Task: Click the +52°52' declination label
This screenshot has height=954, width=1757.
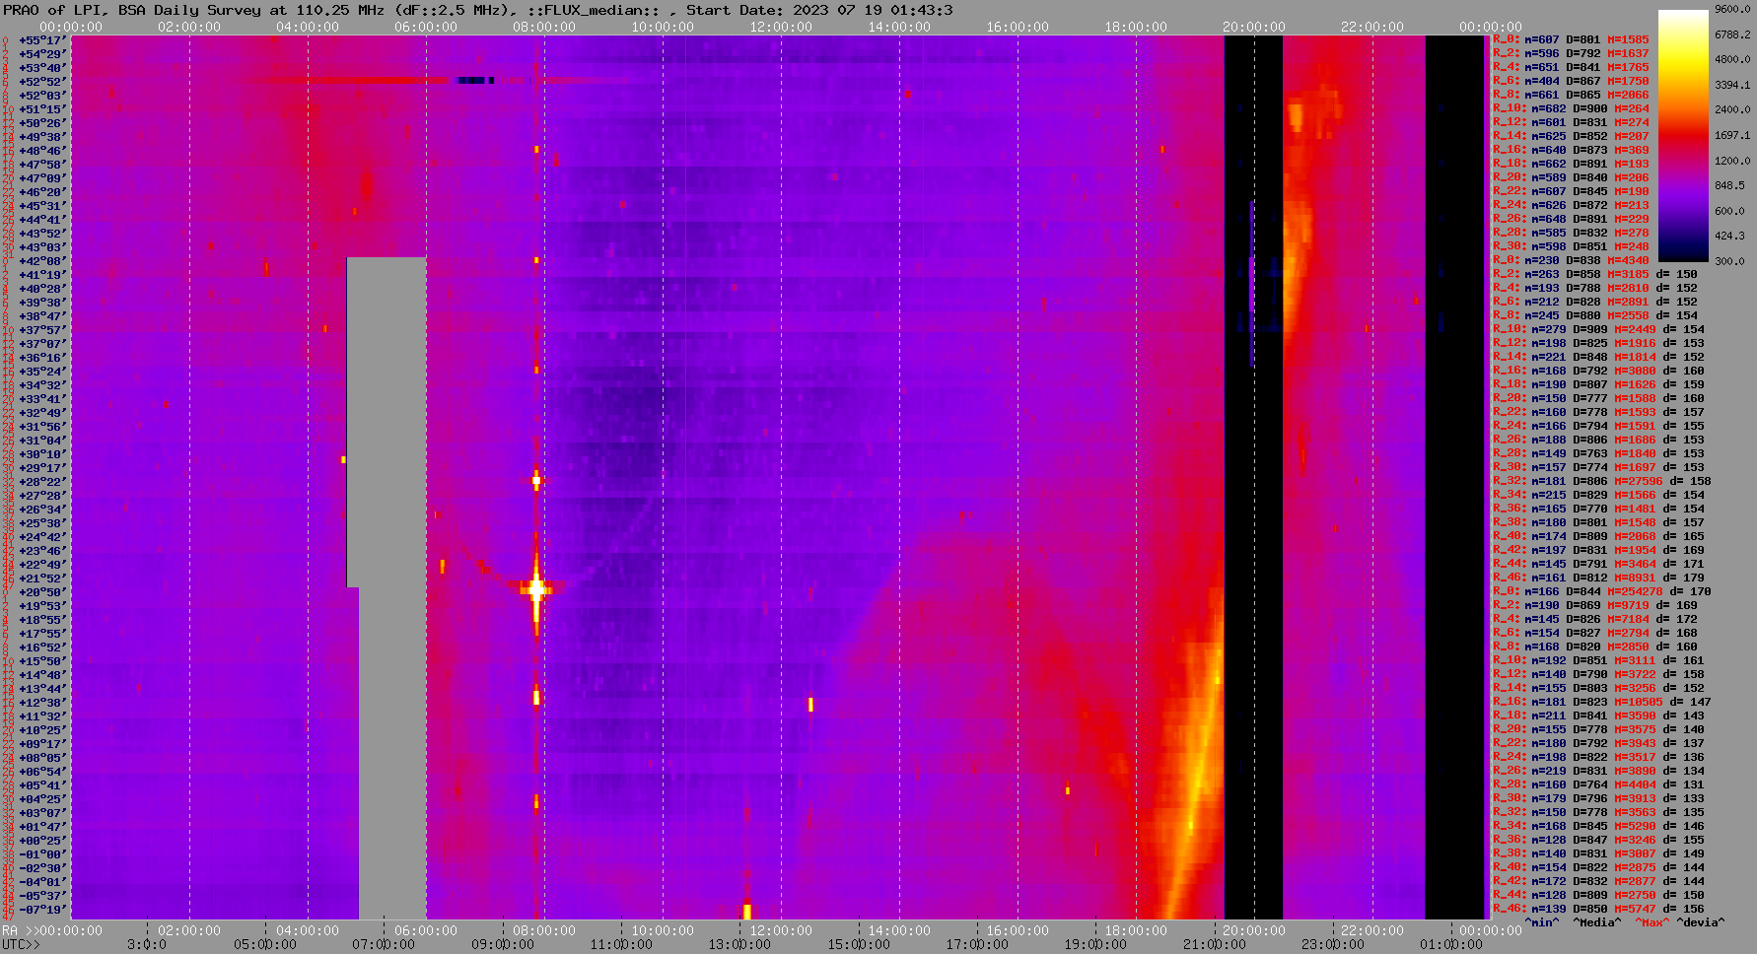Action: [x=42, y=81]
